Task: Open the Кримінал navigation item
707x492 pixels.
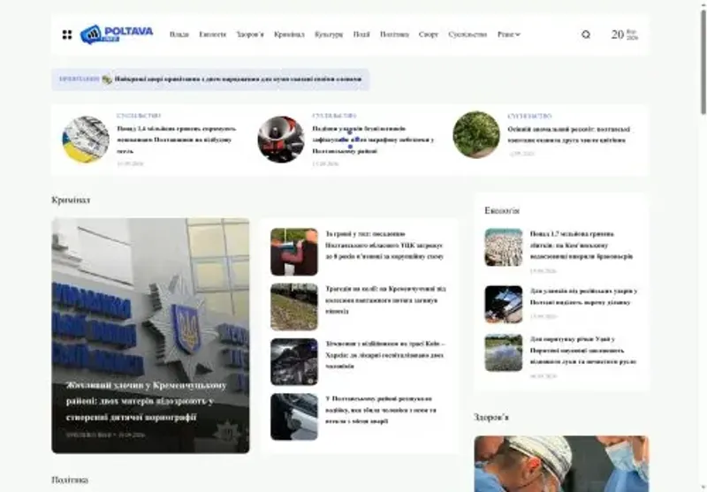Action: click(x=289, y=34)
